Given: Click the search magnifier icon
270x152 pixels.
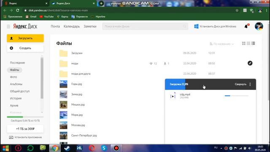Looking at the screenshot, I should pos(185,26).
